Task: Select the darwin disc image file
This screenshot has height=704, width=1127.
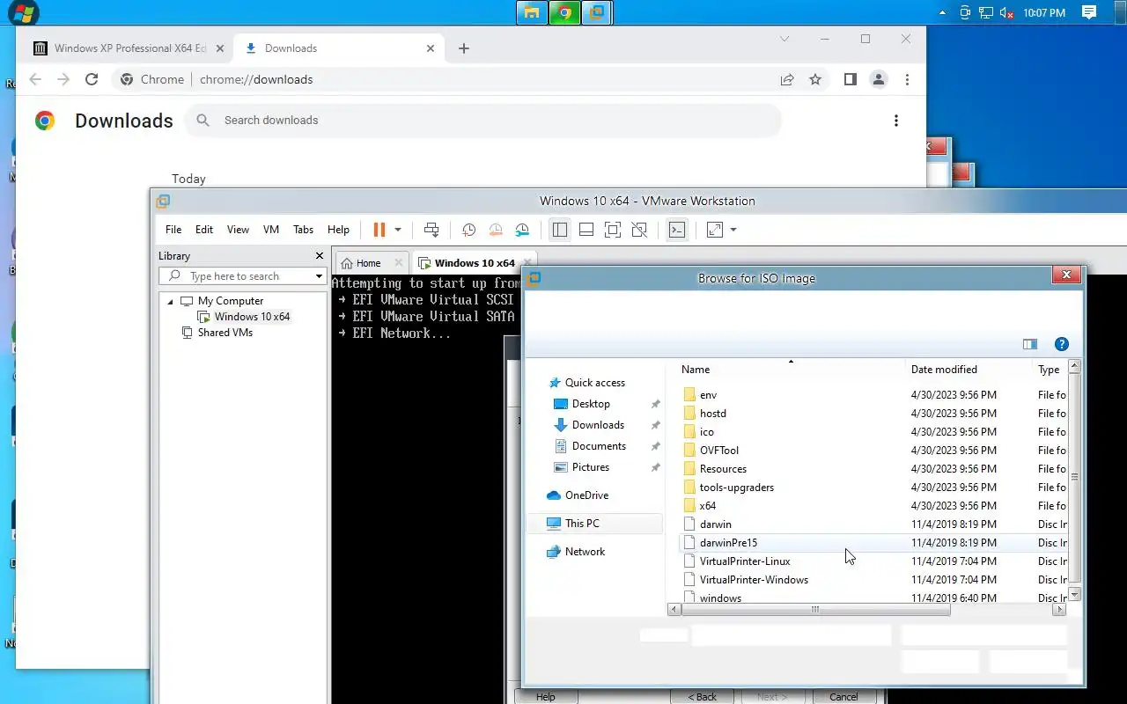Action: [715, 524]
